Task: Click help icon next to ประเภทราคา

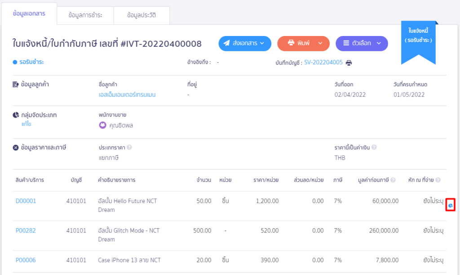Action: click(129, 147)
